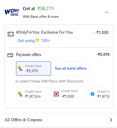Click the #OnlyForYou: Exclusive For You offer
The width and height of the screenshot is (117, 128).
(x=44, y=32)
